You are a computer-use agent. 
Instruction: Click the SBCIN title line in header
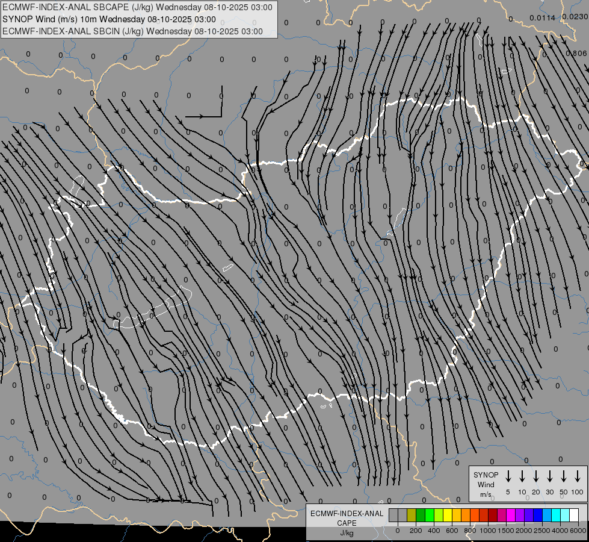[x=132, y=31]
